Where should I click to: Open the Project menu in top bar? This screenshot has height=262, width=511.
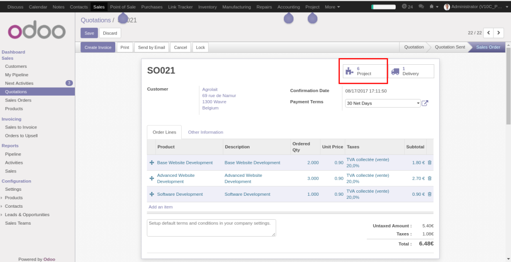[x=312, y=7]
